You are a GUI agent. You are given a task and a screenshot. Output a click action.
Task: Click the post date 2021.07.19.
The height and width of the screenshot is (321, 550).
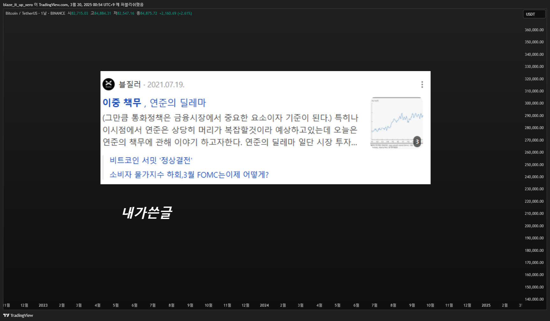(x=166, y=84)
